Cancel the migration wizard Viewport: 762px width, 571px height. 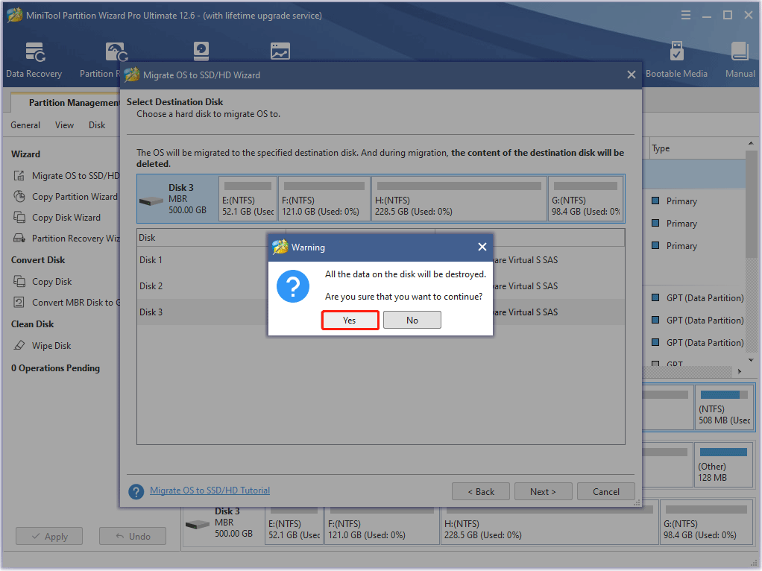pos(606,491)
